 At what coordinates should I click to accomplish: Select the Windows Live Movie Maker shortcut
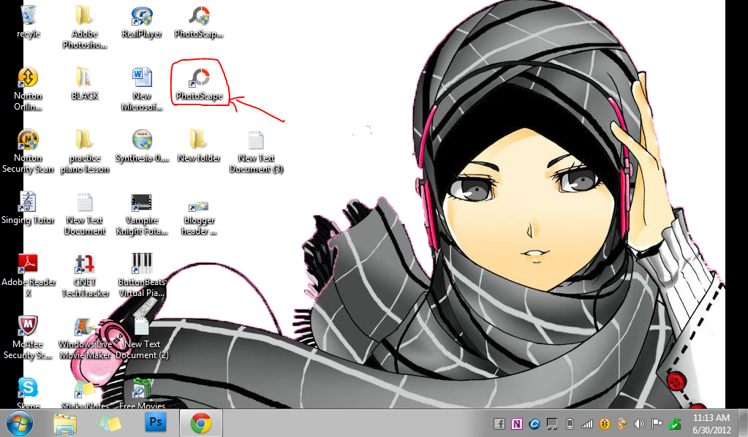coord(84,338)
